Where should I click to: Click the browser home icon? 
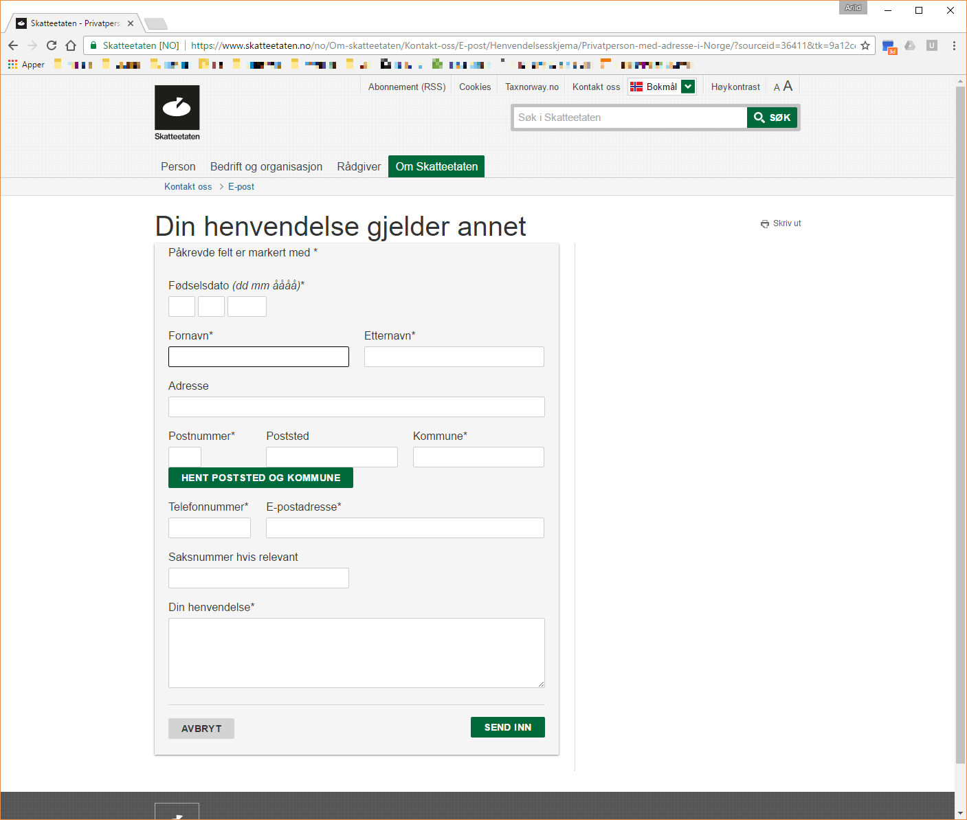(71, 45)
